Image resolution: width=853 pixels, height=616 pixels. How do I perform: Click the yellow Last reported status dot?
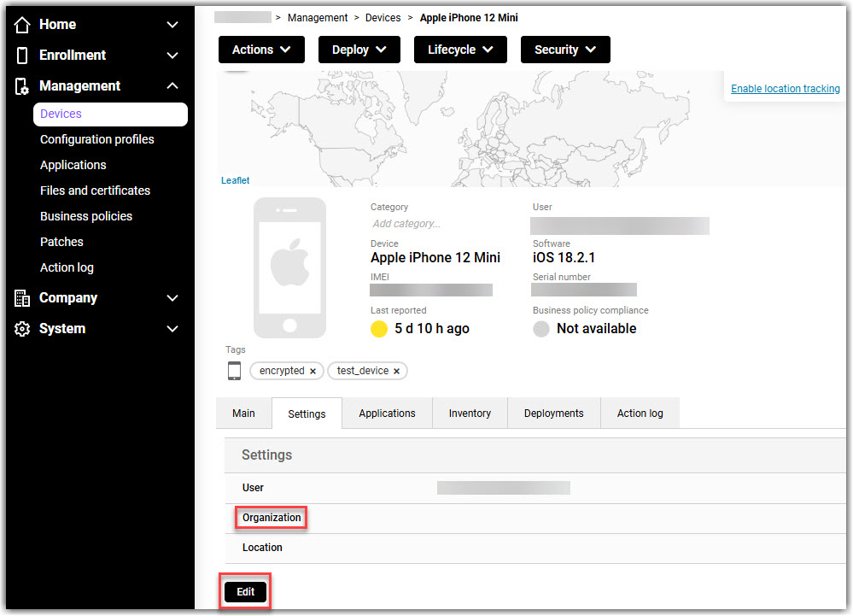(379, 329)
